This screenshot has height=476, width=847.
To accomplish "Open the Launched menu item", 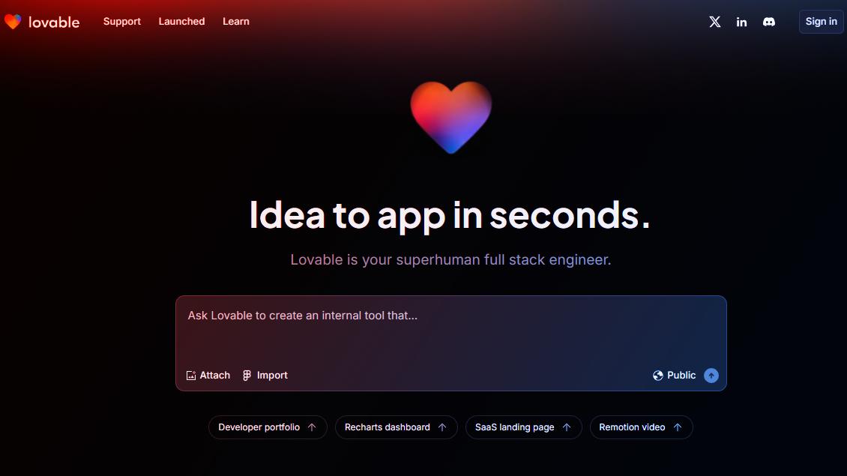I will click(181, 22).
